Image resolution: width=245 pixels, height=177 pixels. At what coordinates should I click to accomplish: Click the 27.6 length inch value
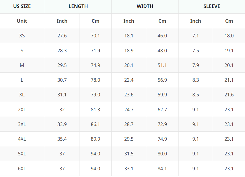[62, 36]
